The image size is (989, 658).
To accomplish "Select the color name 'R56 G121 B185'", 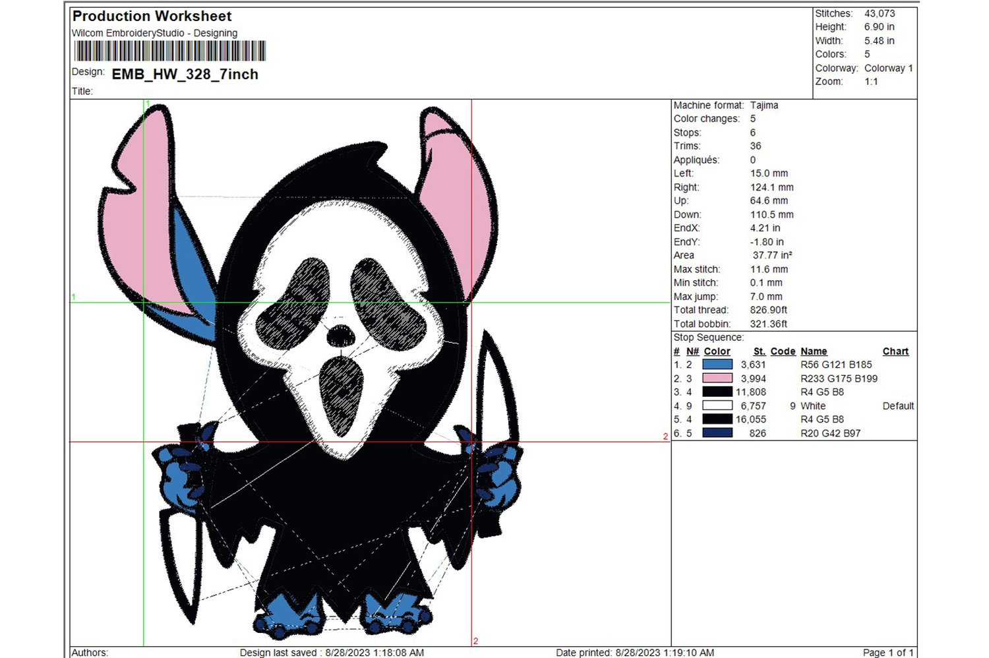I will click(836, 365).
